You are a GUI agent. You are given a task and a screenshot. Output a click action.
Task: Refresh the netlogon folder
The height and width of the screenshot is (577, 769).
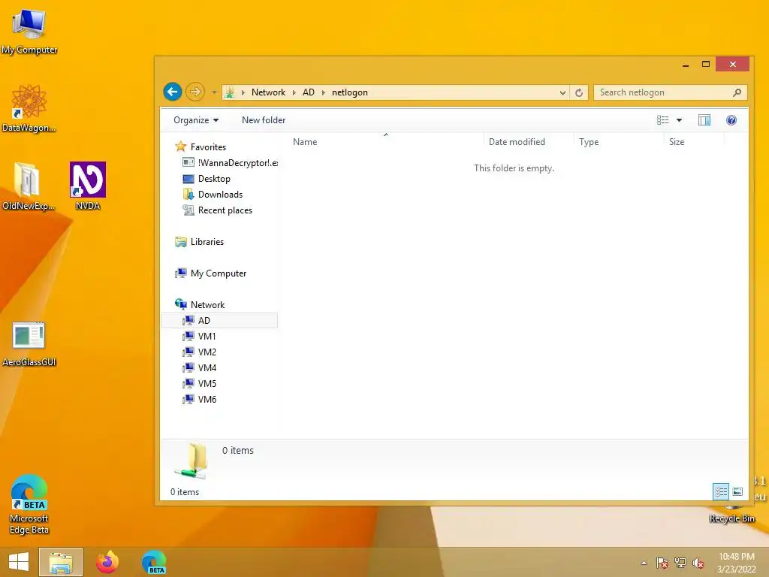579,92
